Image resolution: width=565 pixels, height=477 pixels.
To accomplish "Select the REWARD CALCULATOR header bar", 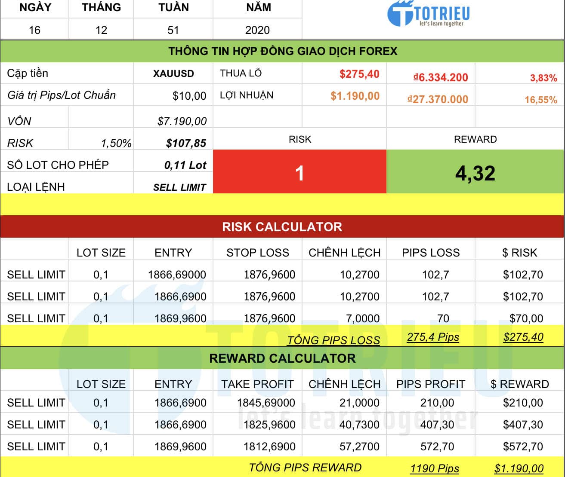I will [282, 358].
